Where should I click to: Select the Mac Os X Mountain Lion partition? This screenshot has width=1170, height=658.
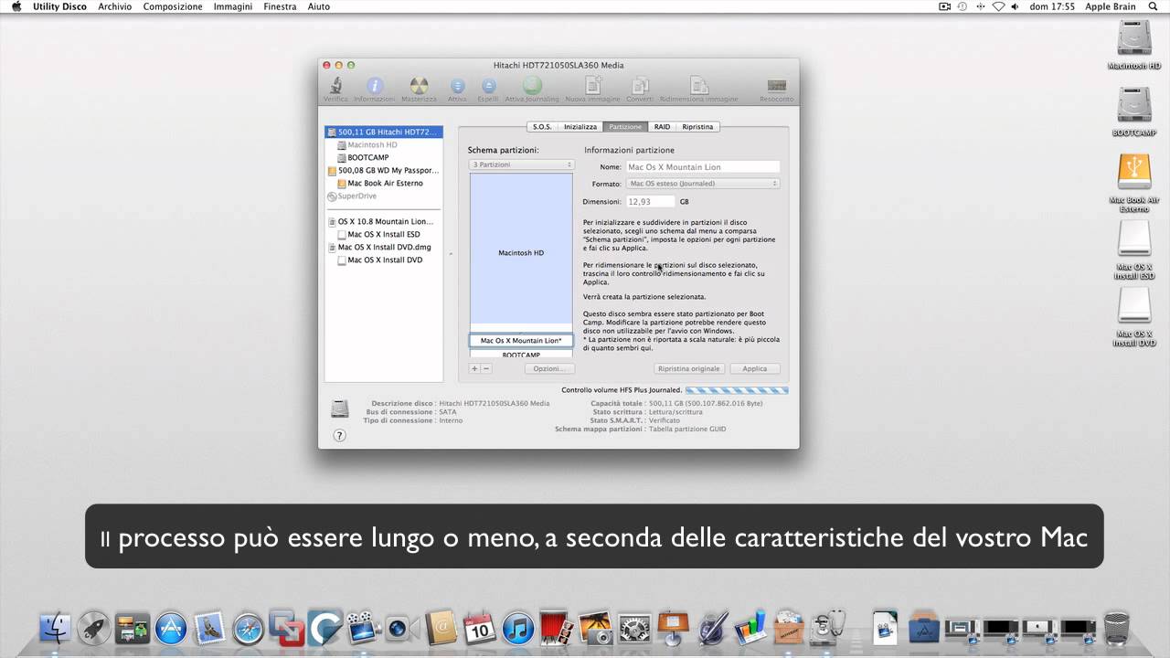point(521,340)
